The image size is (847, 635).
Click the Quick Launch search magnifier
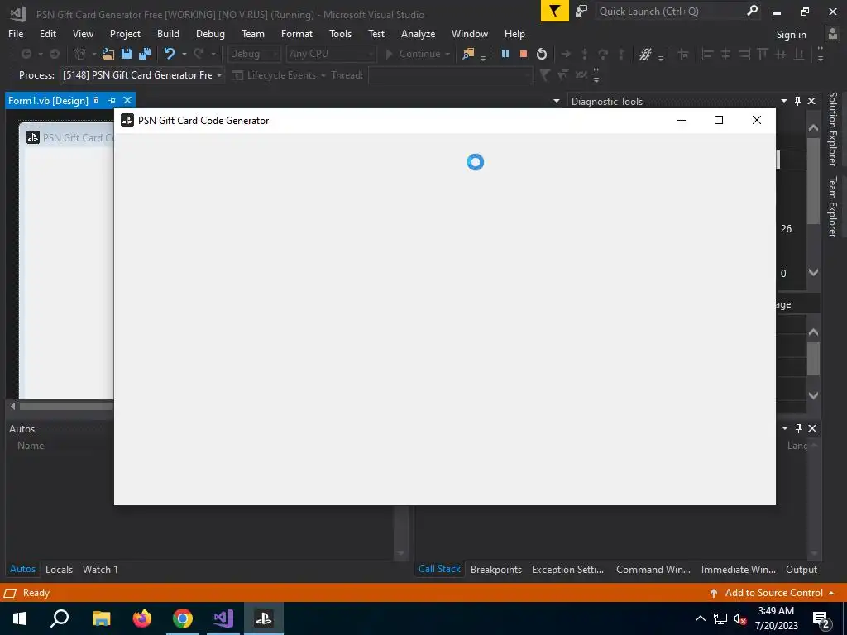pyautogui.click(x=751, y=11)
